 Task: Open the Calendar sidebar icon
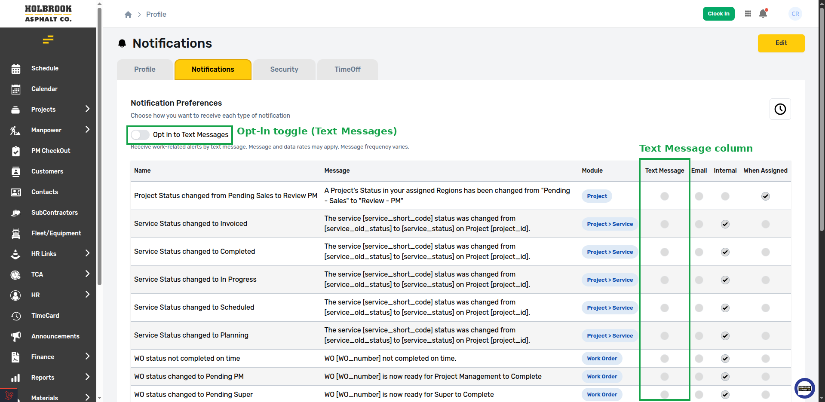[x=16, y=89]
